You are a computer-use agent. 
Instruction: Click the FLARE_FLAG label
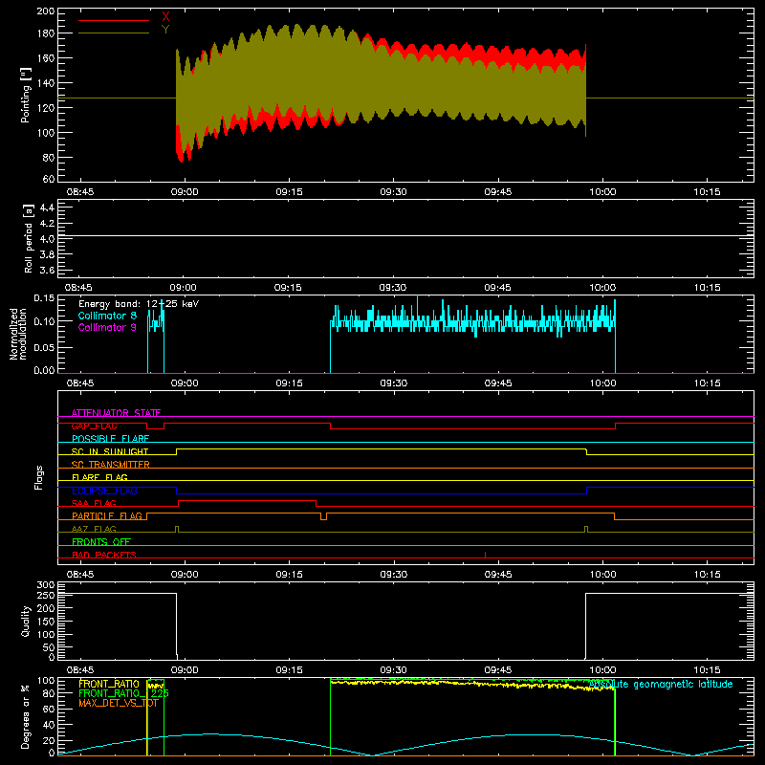[x=99, y=477]
